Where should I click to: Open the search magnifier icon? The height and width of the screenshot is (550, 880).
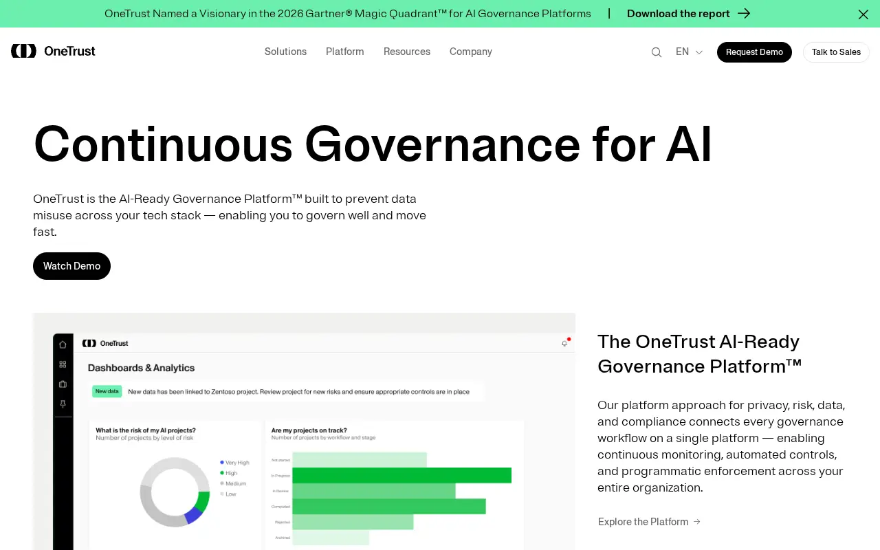click(657, 52)
